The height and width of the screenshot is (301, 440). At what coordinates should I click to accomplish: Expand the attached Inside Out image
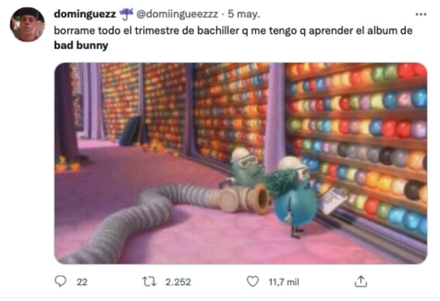240,163
